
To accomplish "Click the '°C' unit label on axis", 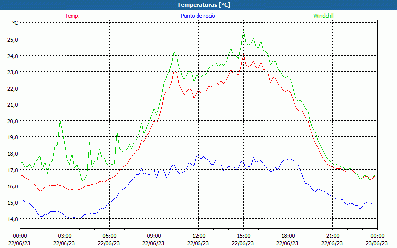I will point(15,23).
